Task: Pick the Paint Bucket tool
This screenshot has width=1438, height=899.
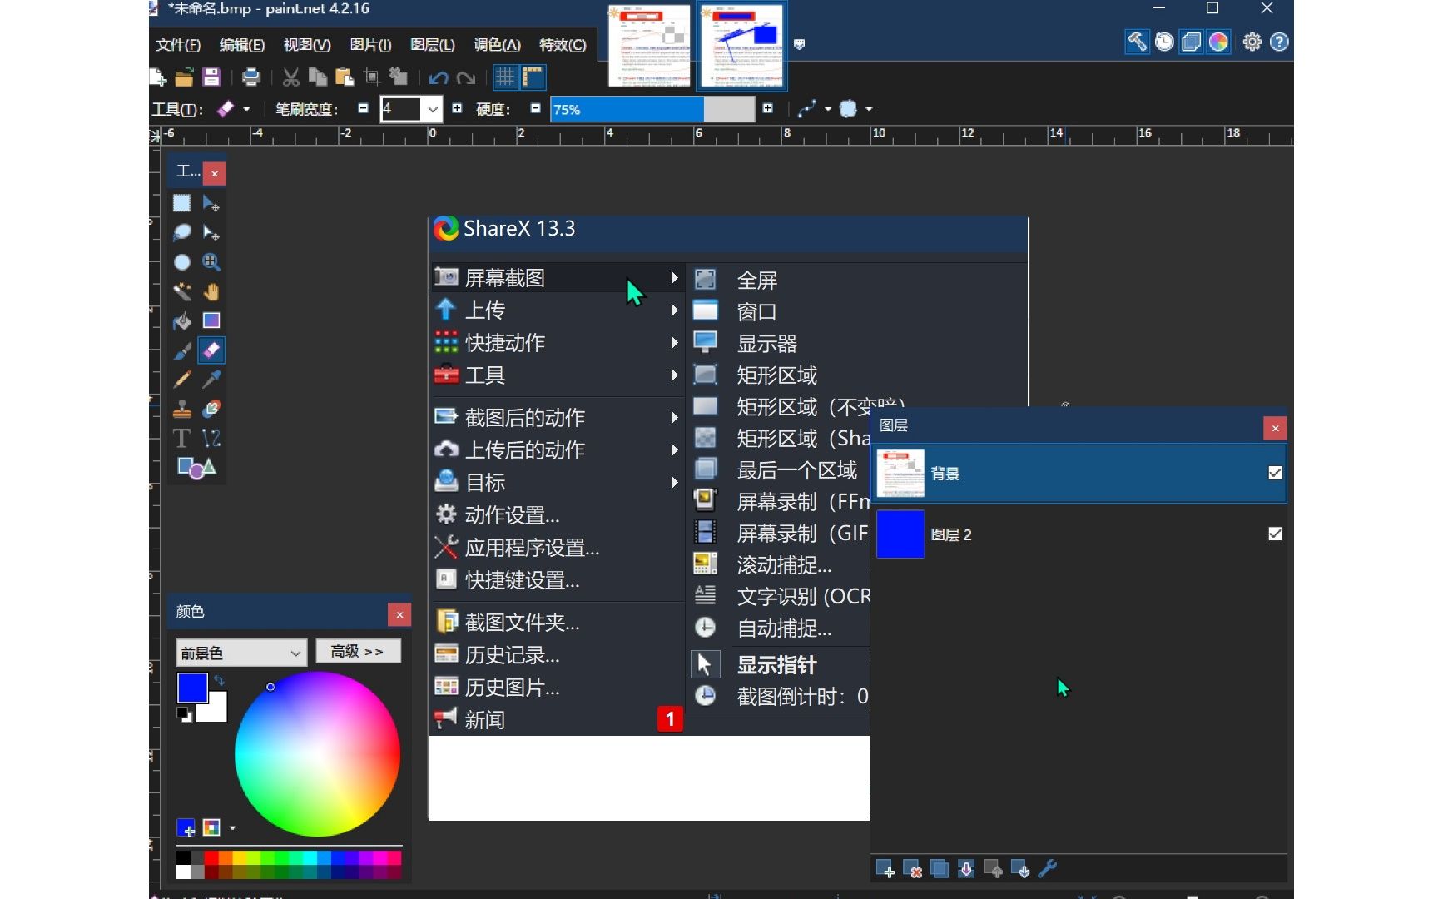Action: click(181, 320)
